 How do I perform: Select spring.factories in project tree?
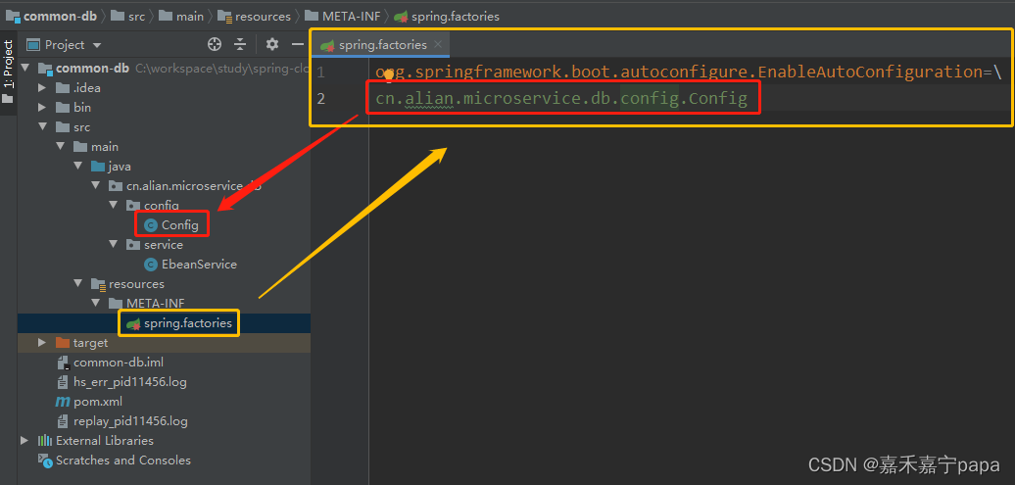(x=188, y=323)
